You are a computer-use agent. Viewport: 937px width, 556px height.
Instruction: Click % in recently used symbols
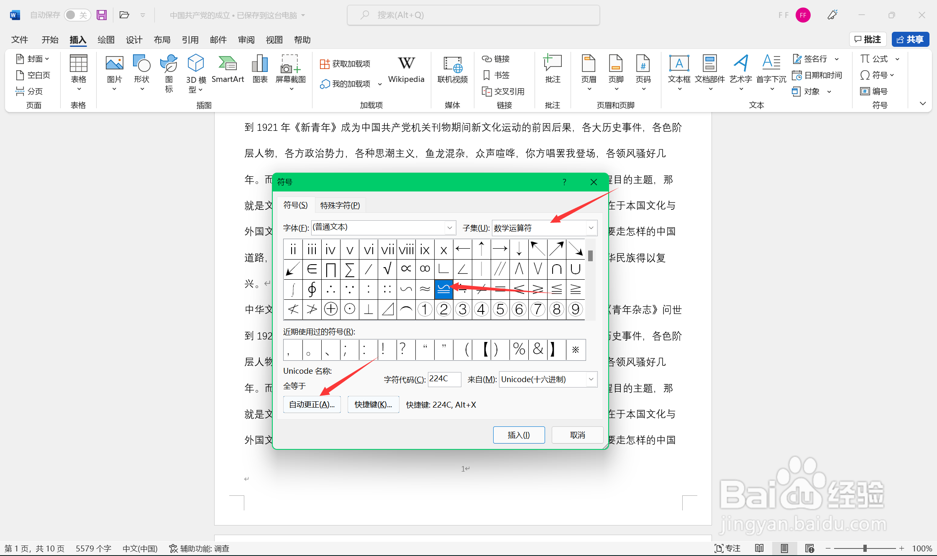[x=519, y=349]
